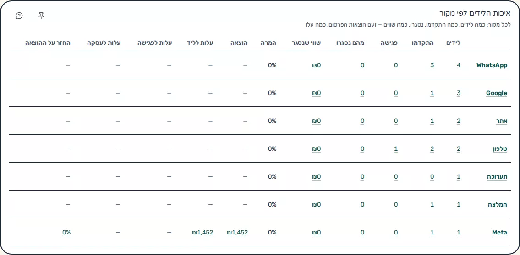
Task: Click Meta closed value ₪0
Action: [317, 233]
